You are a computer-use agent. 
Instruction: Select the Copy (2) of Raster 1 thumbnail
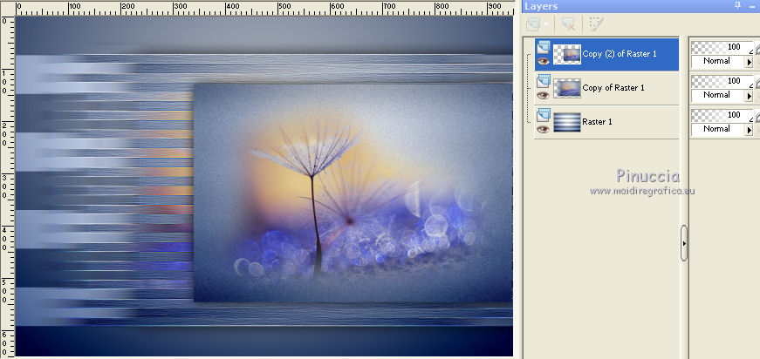pyautogui.click(x=567, y=55)
